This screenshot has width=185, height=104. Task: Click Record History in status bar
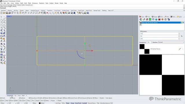tap(92, 103)
